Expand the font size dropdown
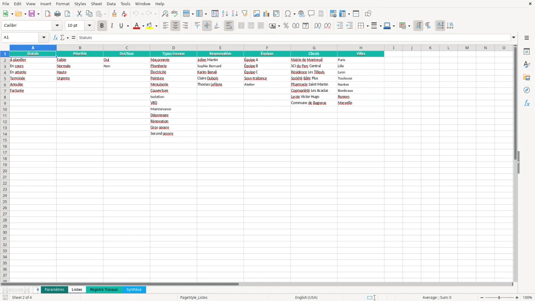 pyautogui.click(x=89, y=26)
